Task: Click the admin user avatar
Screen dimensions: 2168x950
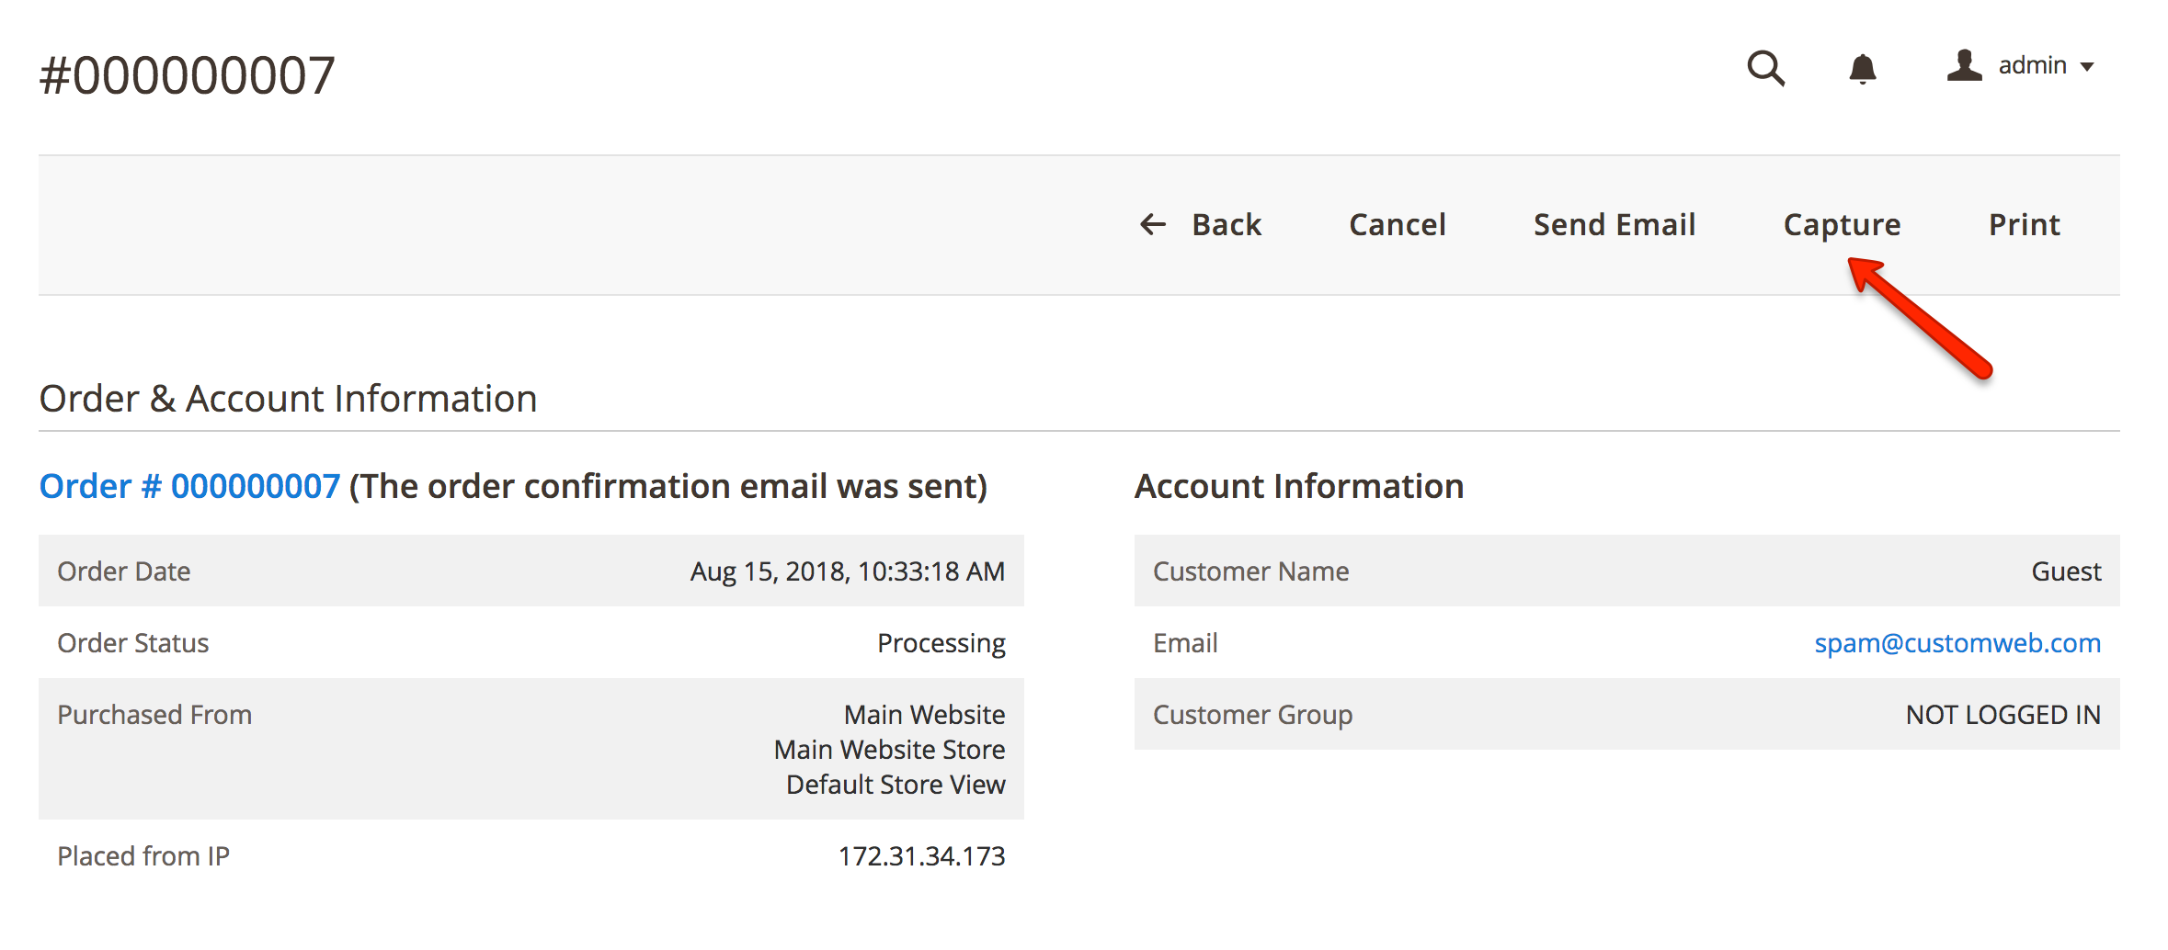Action: point(1965,66)
